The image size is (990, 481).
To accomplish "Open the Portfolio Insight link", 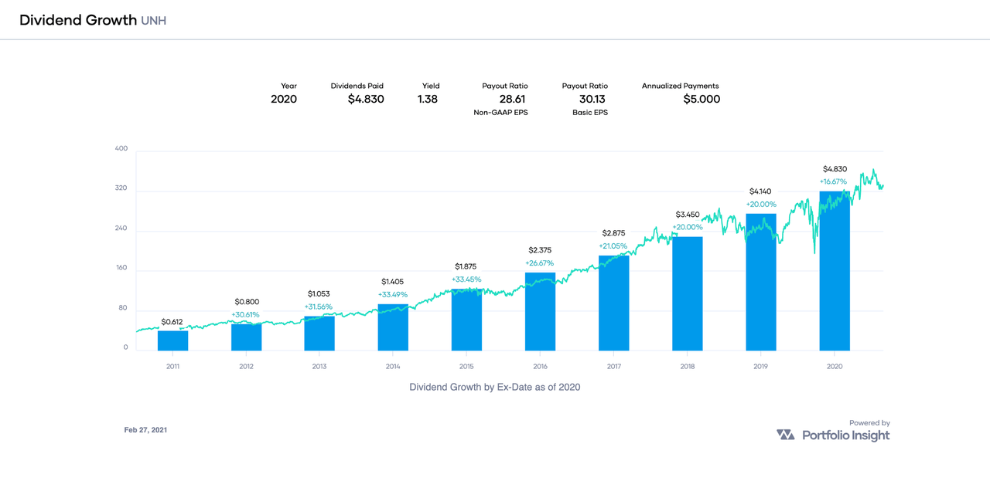I will (x=845, y=435).
